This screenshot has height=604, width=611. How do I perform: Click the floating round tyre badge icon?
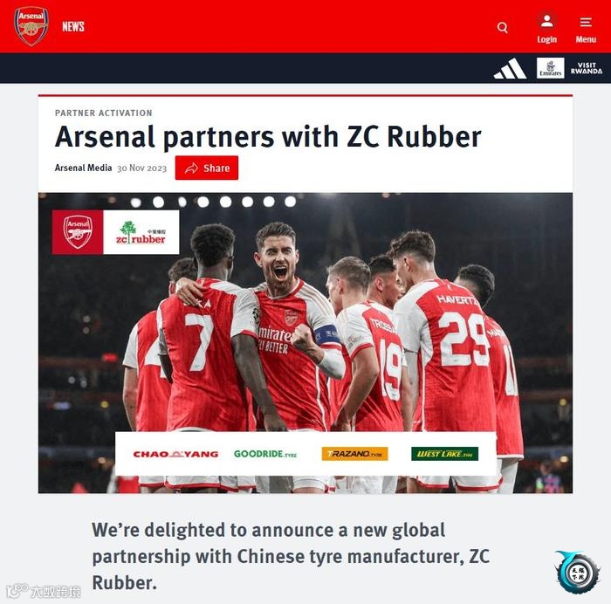578,572
